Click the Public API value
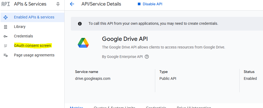Screen dimensions: 263x108 click(x=168, y=78)
